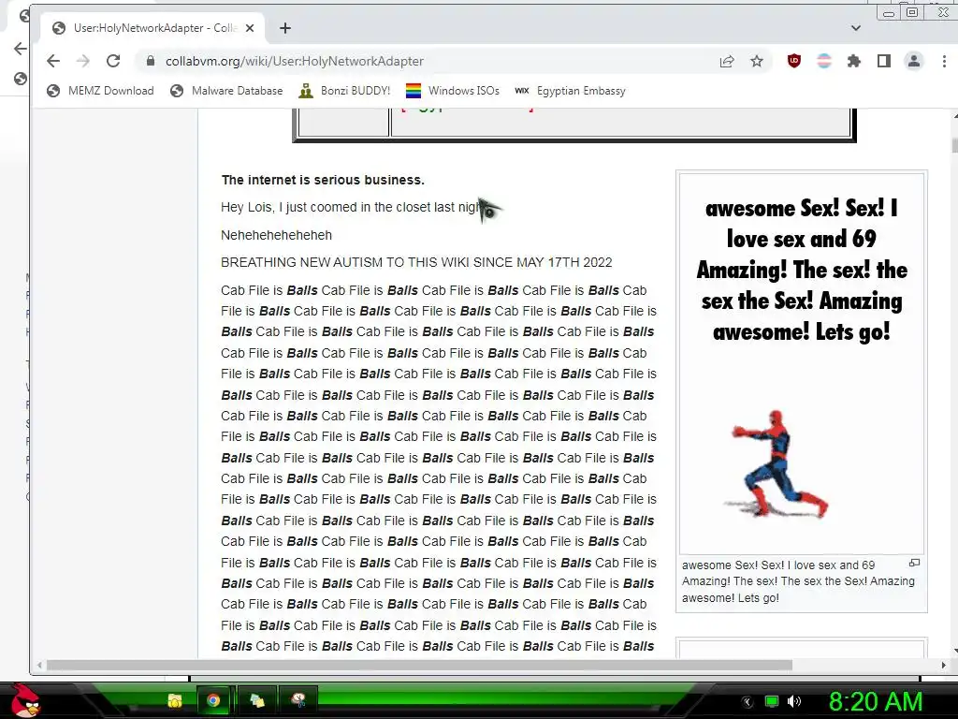
Task: Open the uBlock Origin extension
Action: click(x=793, y=61)
